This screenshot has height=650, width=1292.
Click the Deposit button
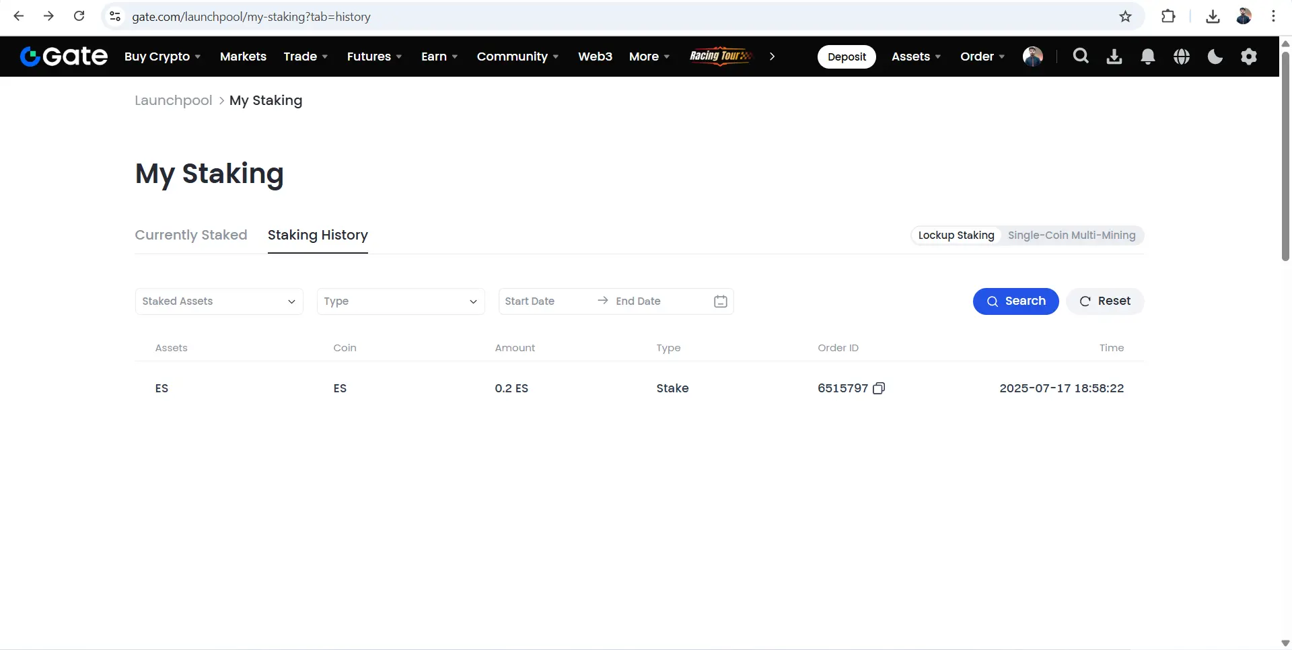[x=847, y=57]
